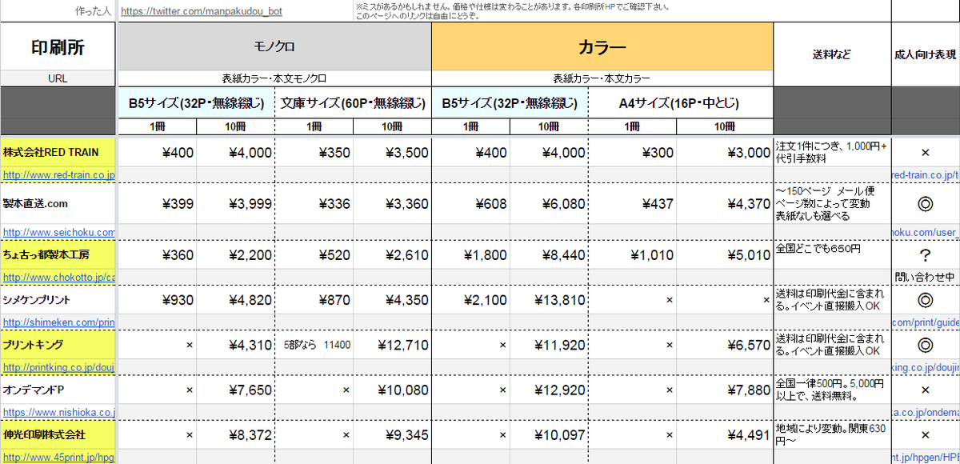Select the 成人向け表現 header cell
Image resolution: width=960 pixels, height=464 pixels.
(926, 54)
